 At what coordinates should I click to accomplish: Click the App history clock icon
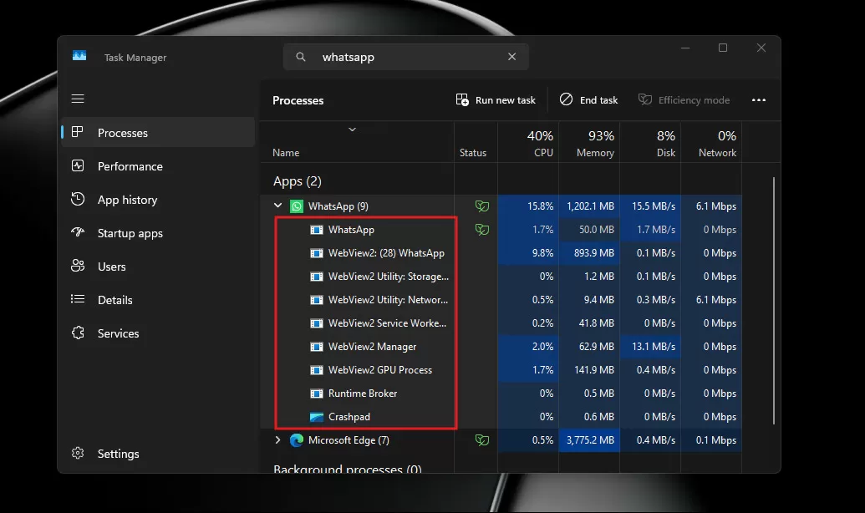(x=78, y=199)
